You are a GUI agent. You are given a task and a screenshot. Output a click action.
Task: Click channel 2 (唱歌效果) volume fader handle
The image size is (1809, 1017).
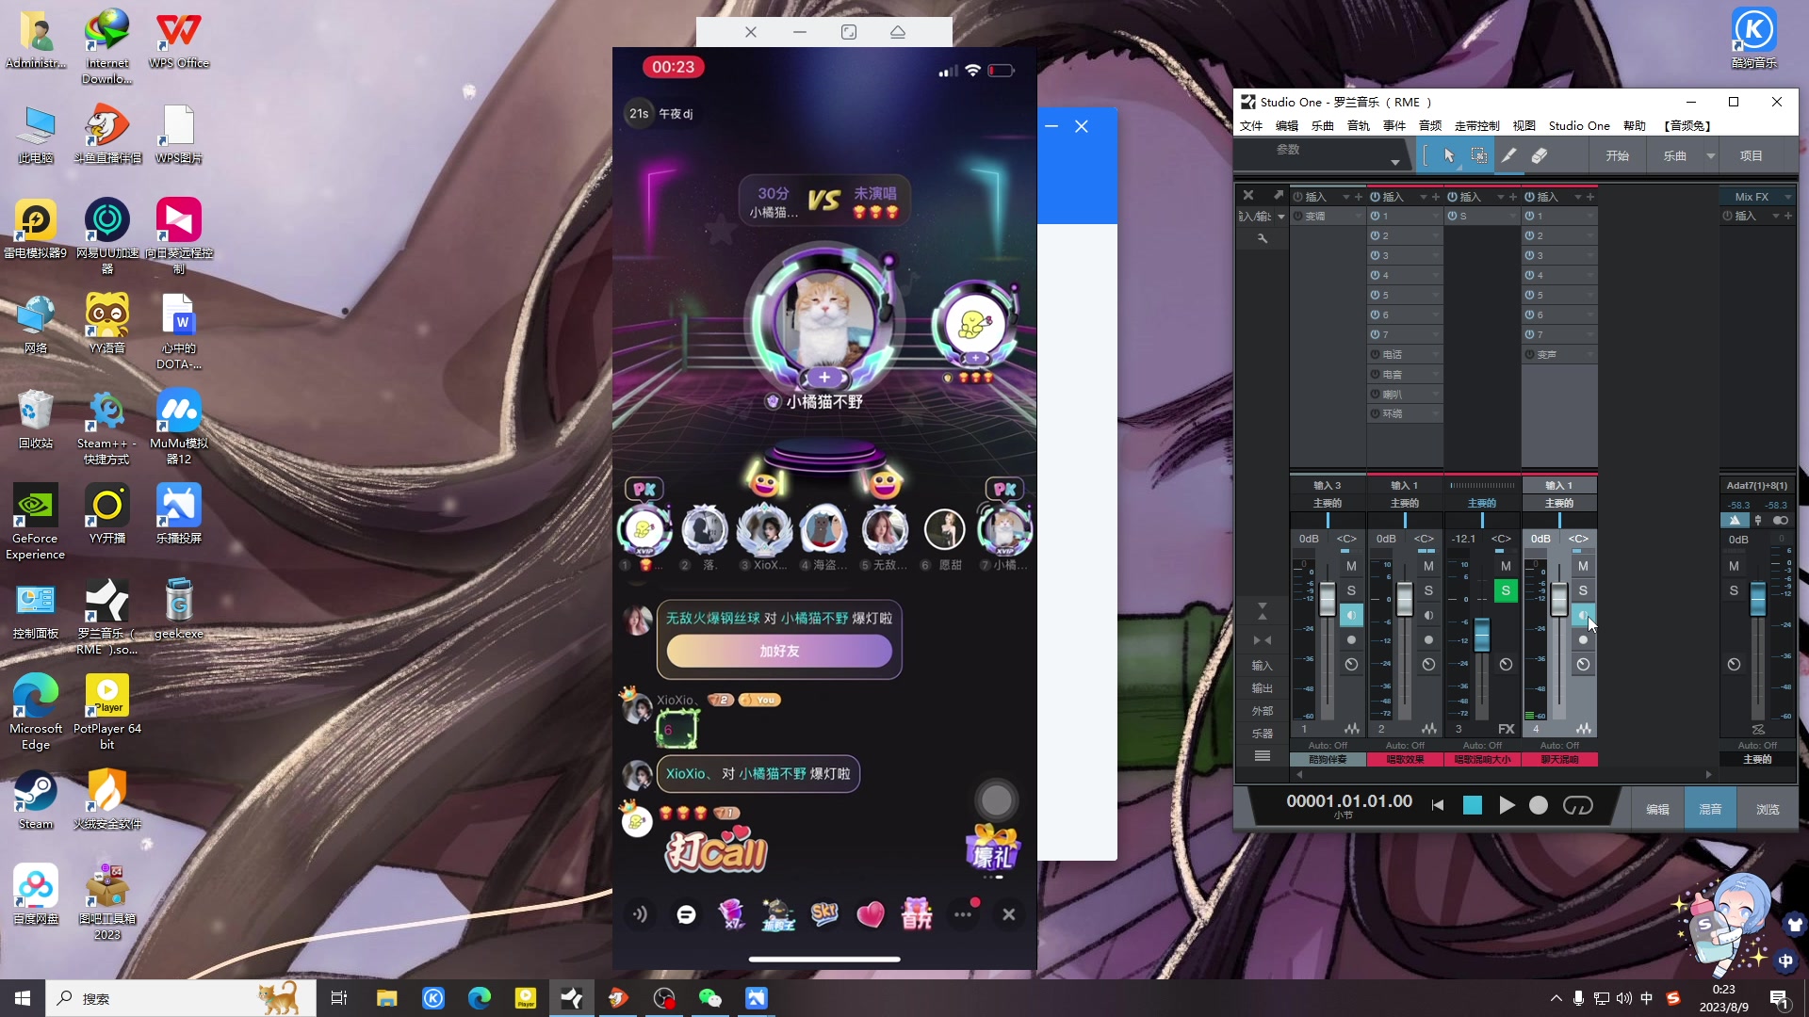1405,599
